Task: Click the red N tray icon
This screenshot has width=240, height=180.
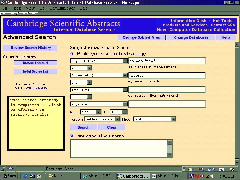Action: click(x=197, y=176)
